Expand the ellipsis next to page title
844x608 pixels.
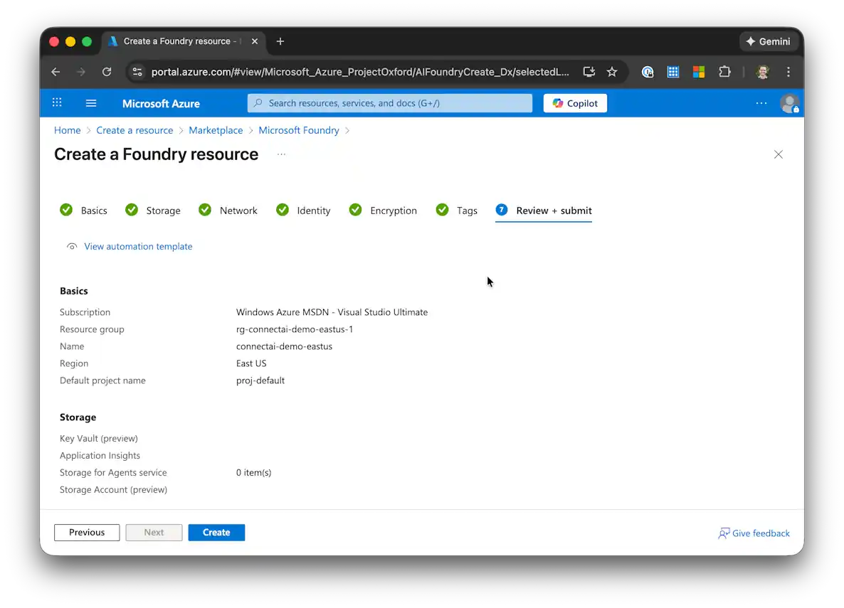coord(281,154)
